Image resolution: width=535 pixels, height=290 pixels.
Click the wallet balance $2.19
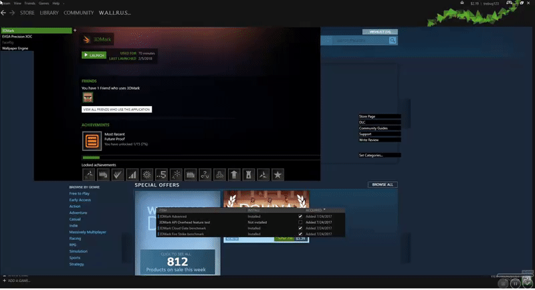pyautogui.click(x=474, y=3)
